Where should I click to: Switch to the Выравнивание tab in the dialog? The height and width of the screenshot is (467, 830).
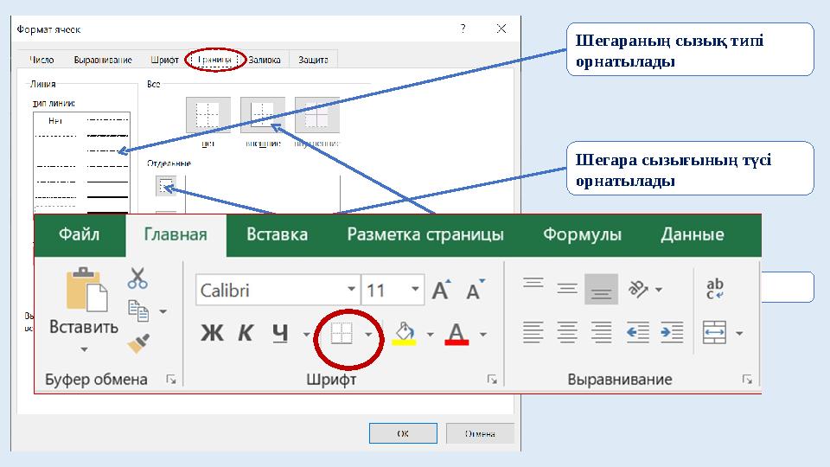[x=103, y=60]
